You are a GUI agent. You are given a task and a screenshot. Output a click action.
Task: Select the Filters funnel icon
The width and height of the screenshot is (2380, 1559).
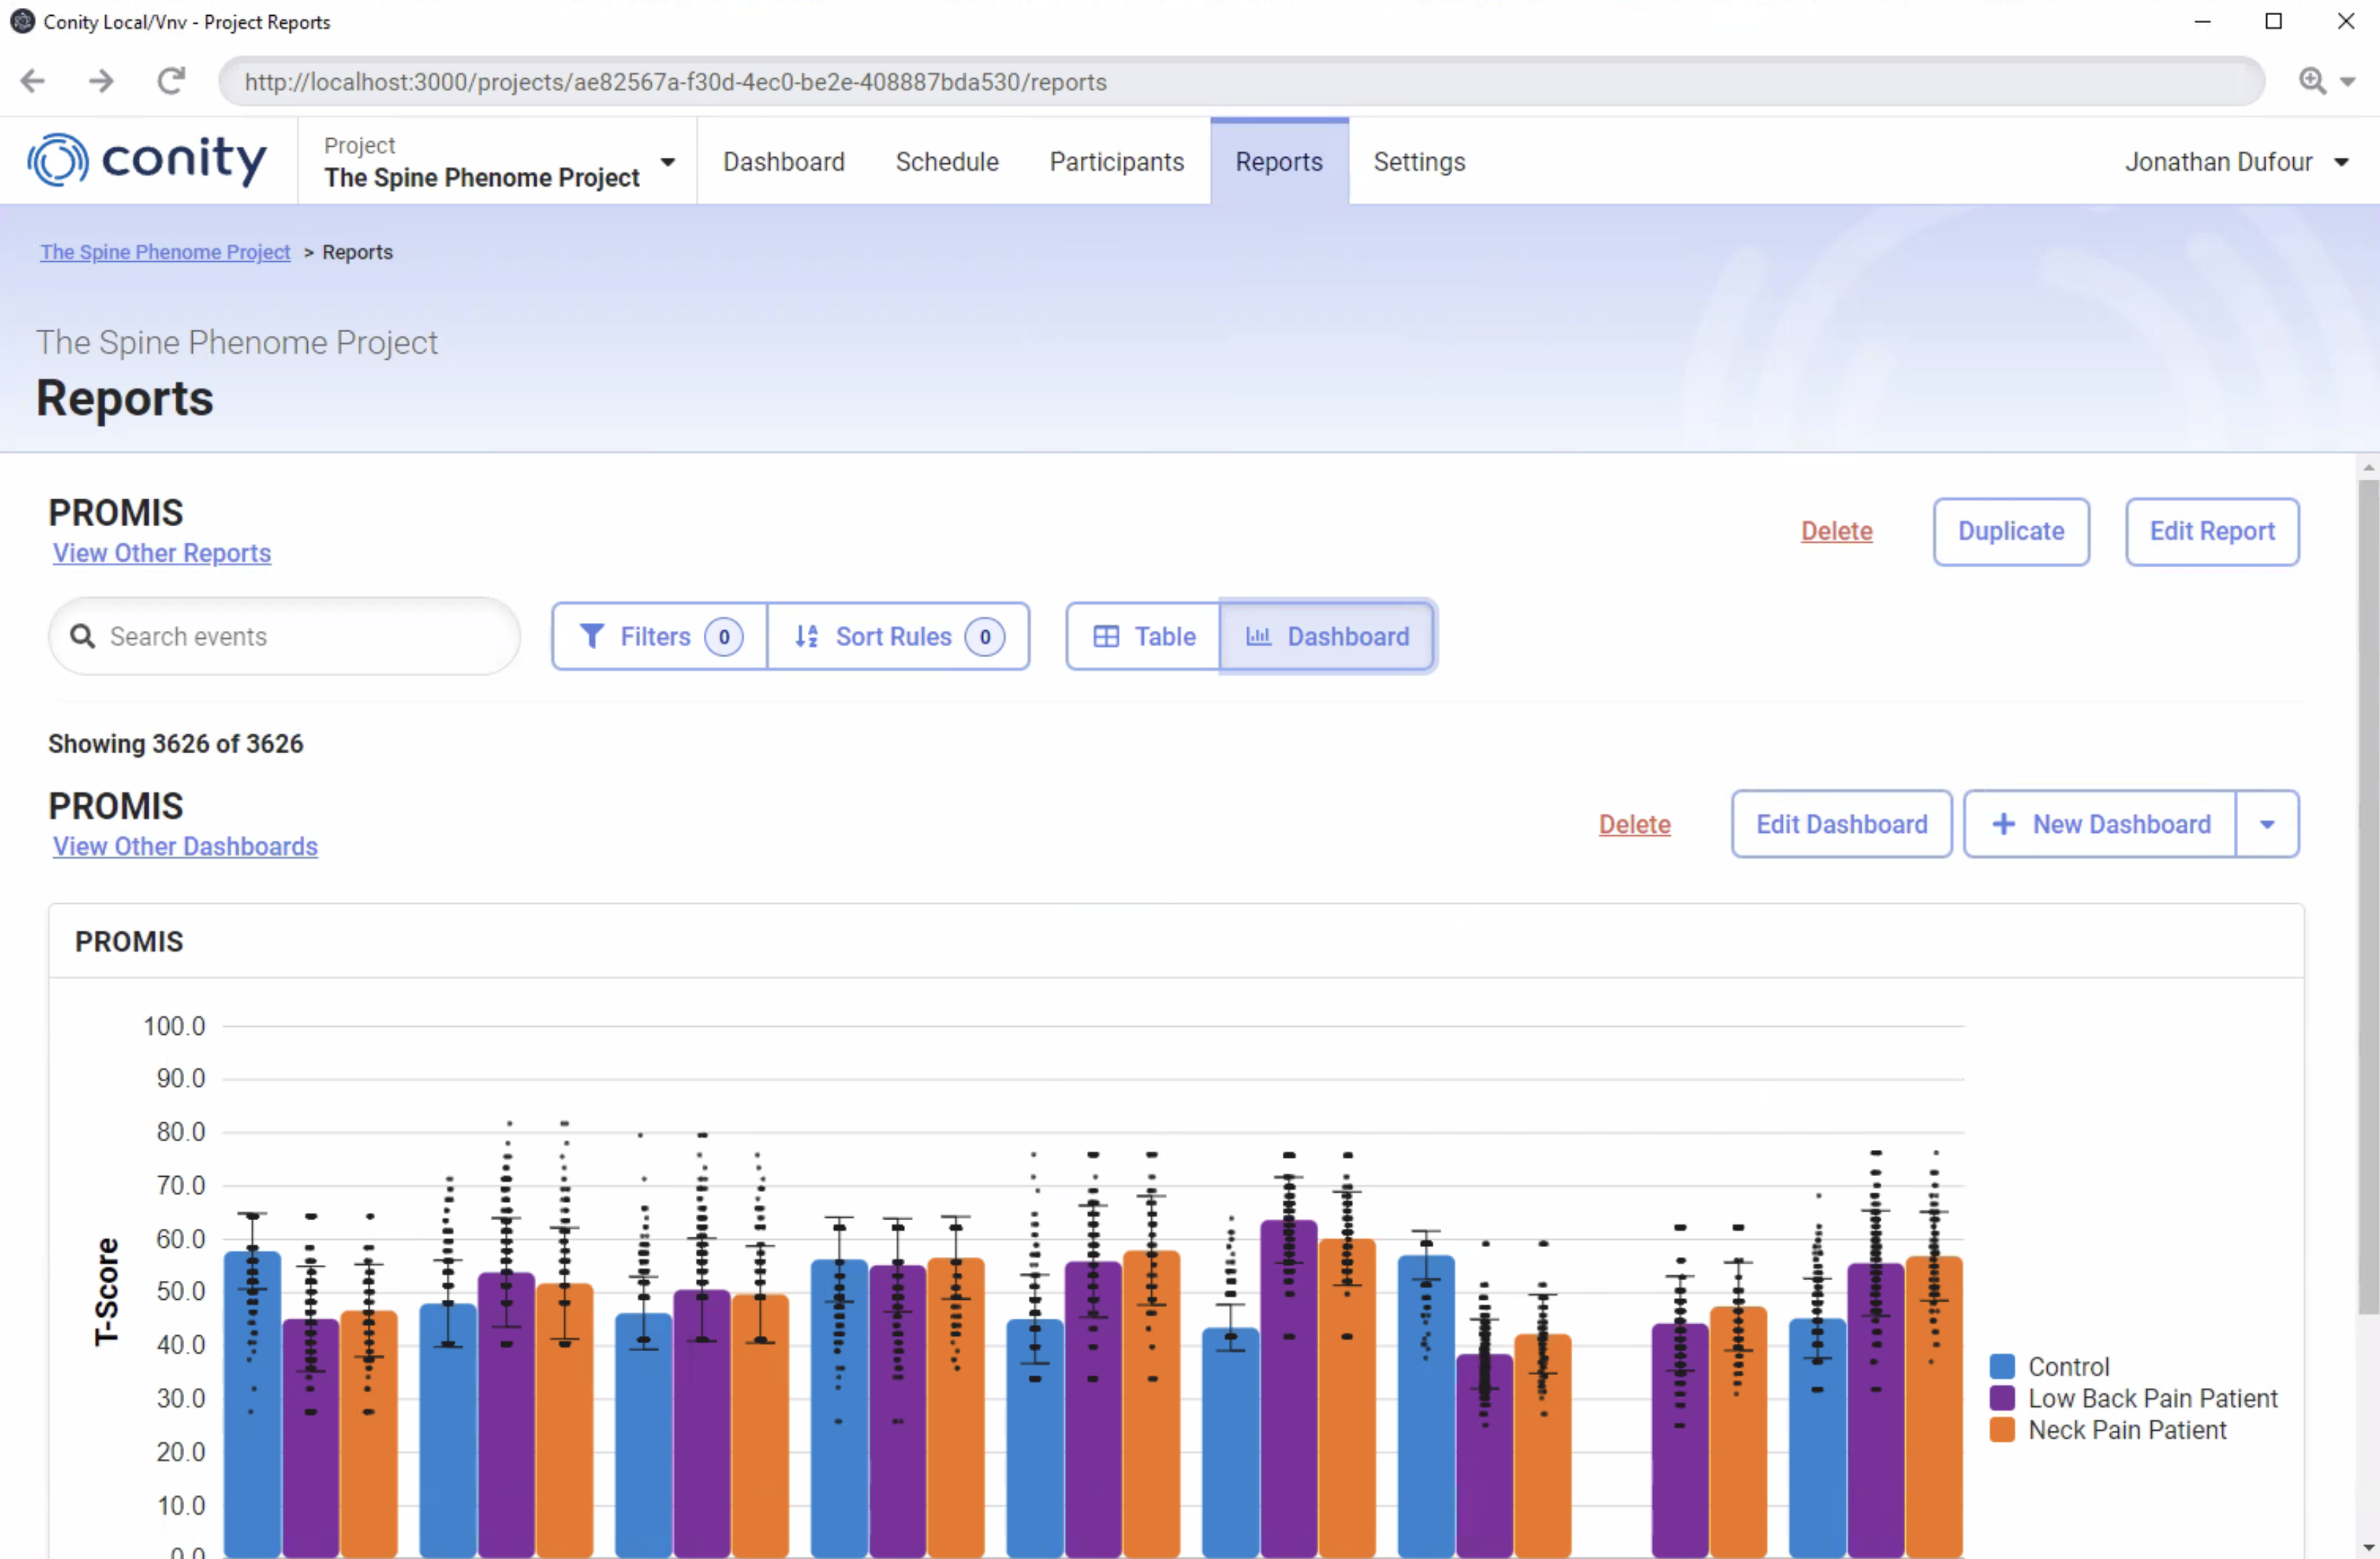click(x=592, y=636)
